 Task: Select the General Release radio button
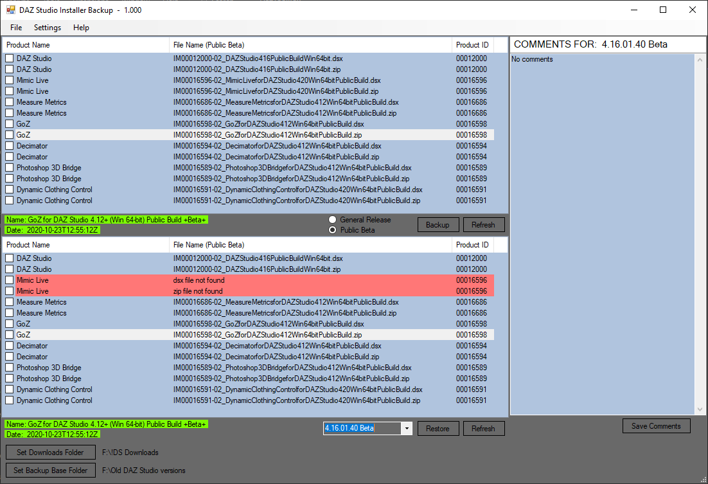click(333, 220)
